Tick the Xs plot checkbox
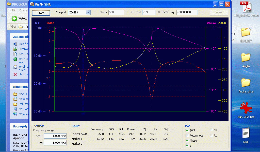This screenshot has width=260, height=152. click(212, 130)
